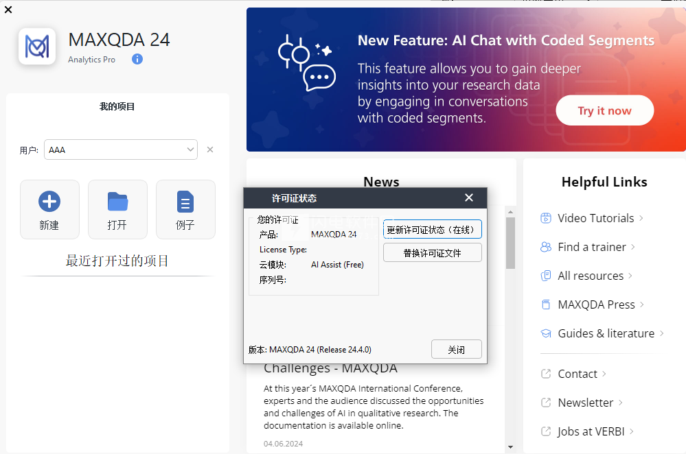686x454 pixels.
Task: Expand the Find a trainer chevron
Action: 633,247
